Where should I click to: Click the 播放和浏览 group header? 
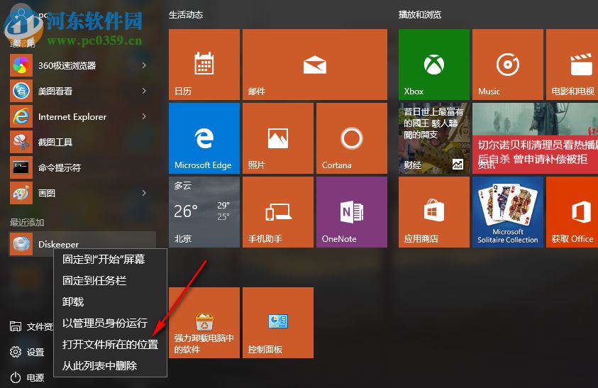[419, 15]
